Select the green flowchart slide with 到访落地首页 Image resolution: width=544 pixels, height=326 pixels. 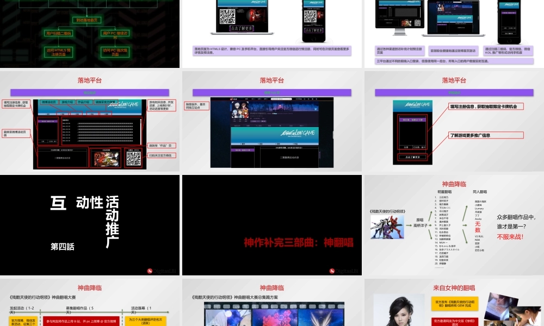pos(90,34)
